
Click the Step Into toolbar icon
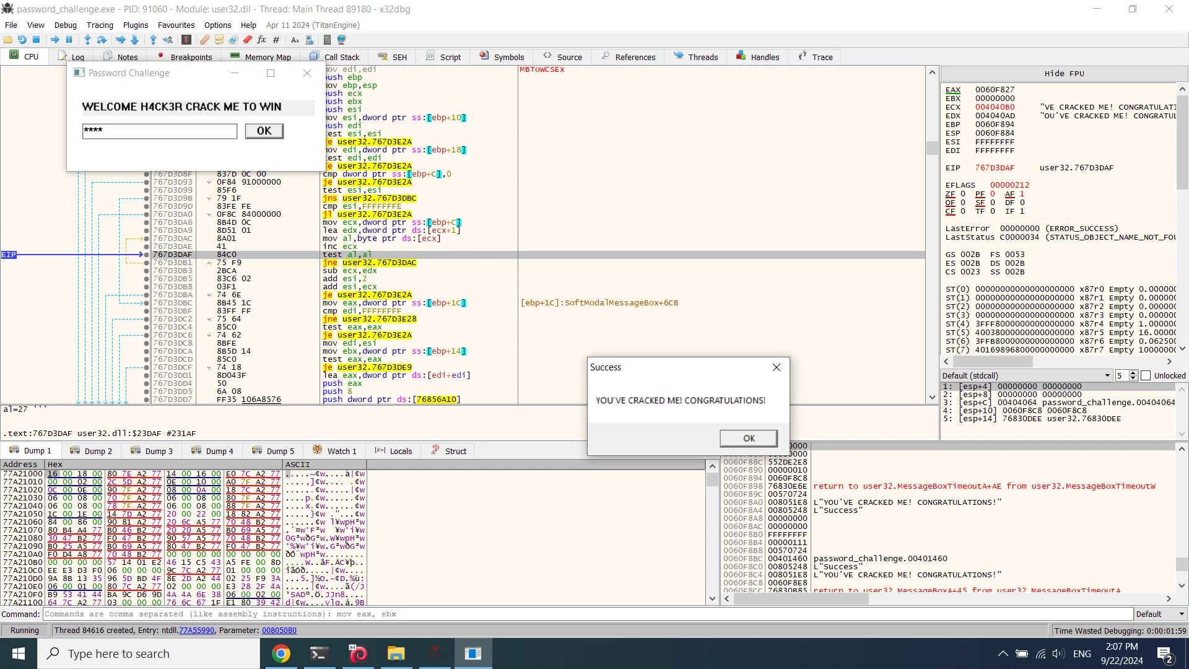click(x=87, y=40)
